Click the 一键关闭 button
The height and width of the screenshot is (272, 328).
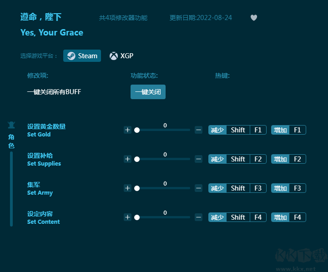pos(148,92)
